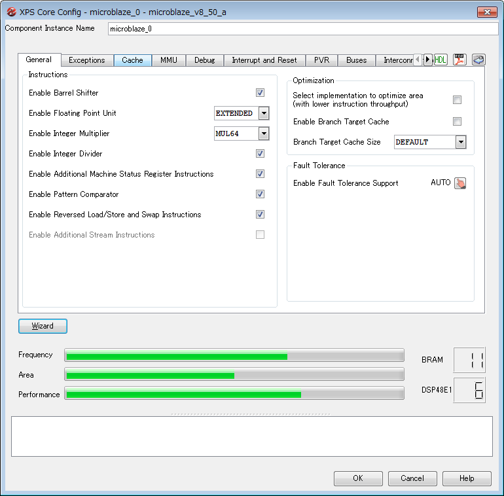Click the restore defaults arrow icon

[x=478, y=60]
